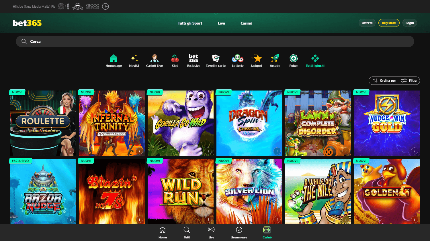Screen dimensions: 430x241
Task: Launch Razor Nudge exclusive slot
Action: (x=43, y=191)
